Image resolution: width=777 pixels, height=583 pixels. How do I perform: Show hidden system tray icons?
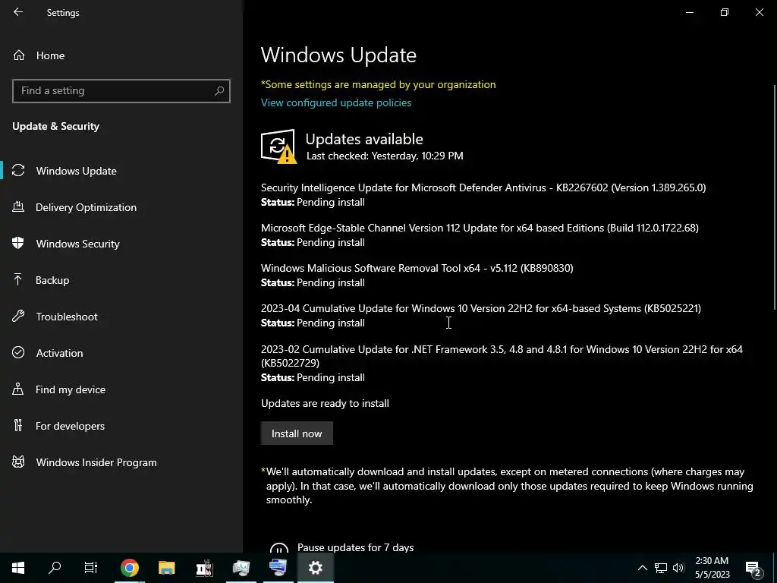[642, 568]
